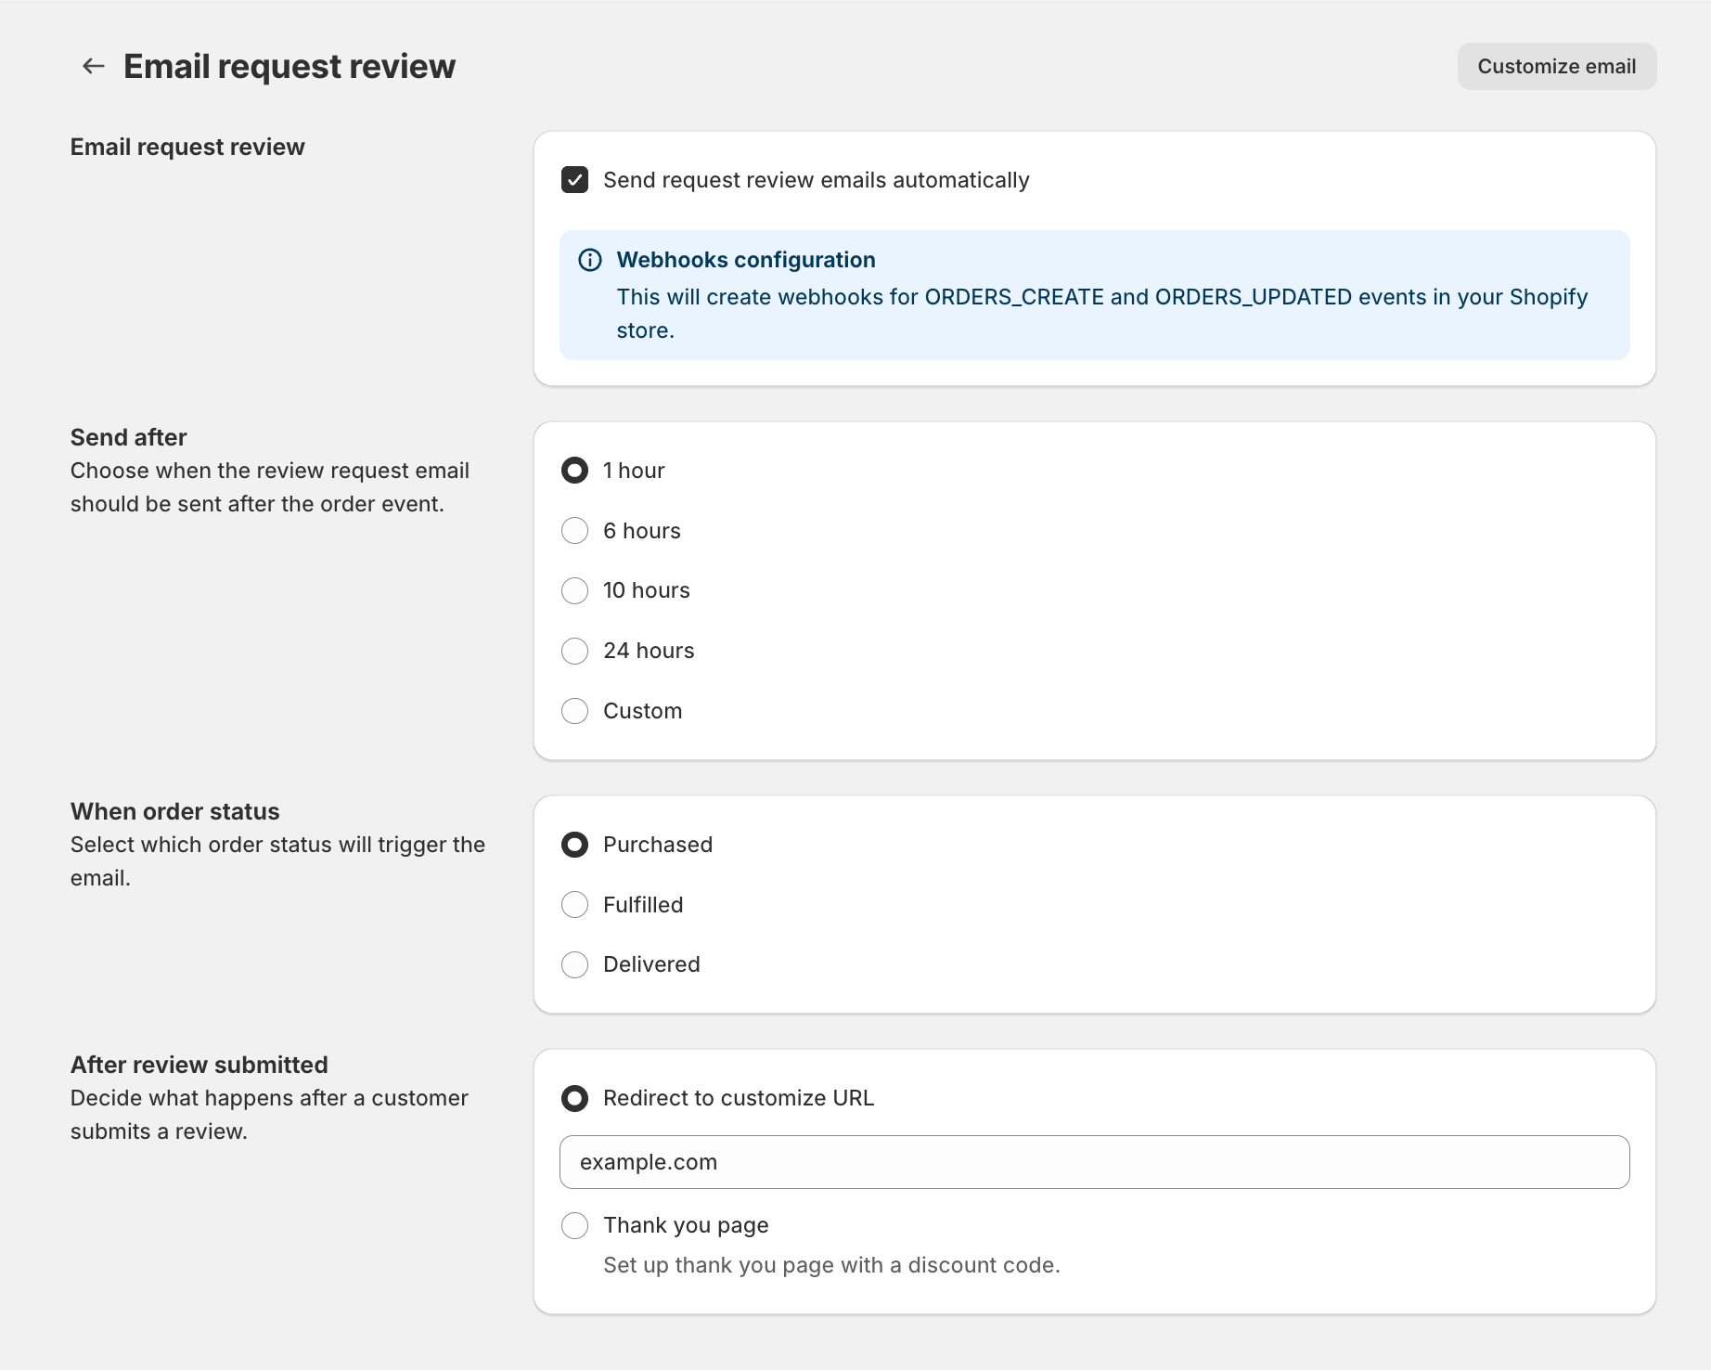Choose the 6 hours send delay
This screenshot has height=1370, width=1711.
(x=575, y=531)
